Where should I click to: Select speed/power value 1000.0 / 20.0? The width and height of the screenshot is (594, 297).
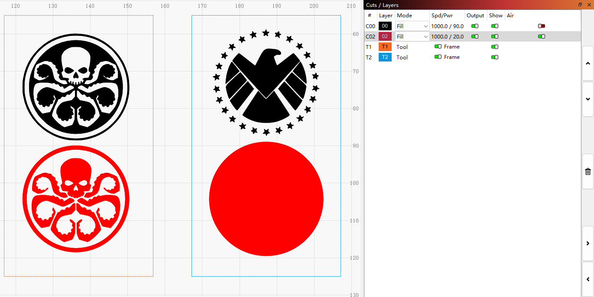(447, 37)
